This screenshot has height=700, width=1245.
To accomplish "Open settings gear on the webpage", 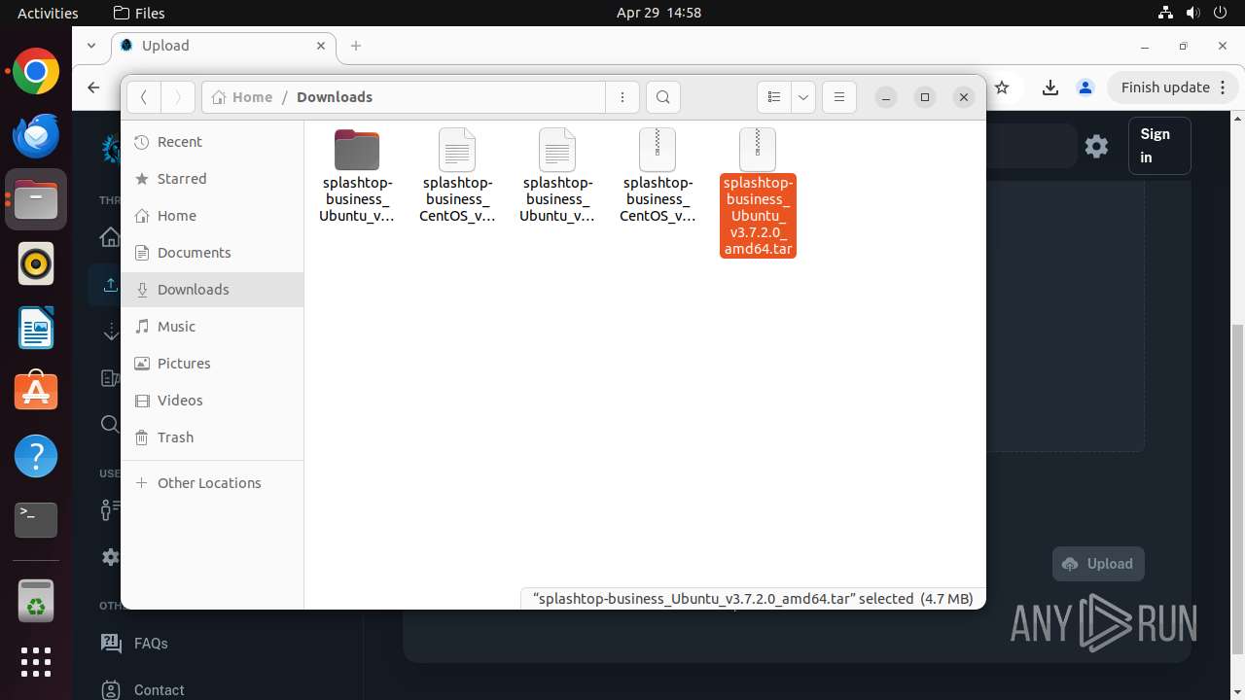I will coord(1097,146).
